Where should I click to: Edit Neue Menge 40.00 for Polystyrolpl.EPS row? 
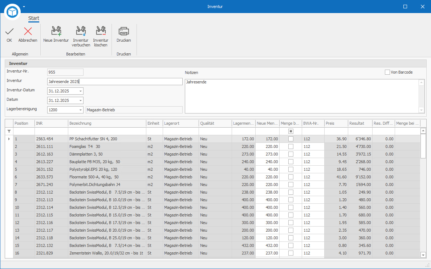268,169
